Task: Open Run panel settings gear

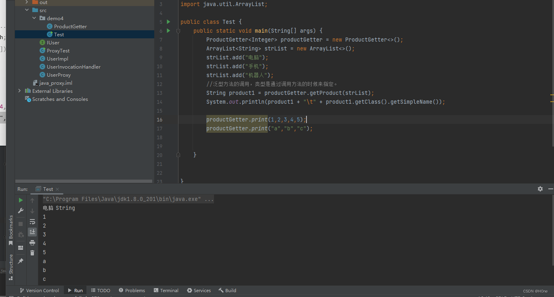Action: (540, 189)
